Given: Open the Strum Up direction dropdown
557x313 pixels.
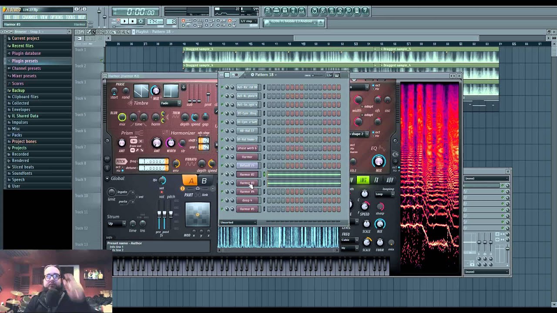Looking at the screenshot, I should tap(117, 224).
